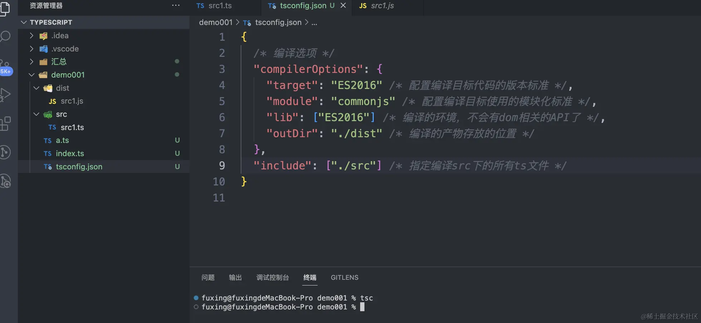Click the U git status badge for a.ts
Image resolution: width=701 pixels, height=323 pixels.
click(177, 140)
